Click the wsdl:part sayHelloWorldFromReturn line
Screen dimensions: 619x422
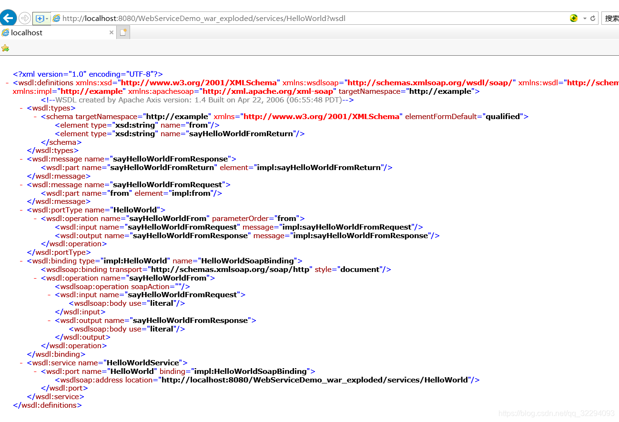click(x=217, y=168)
